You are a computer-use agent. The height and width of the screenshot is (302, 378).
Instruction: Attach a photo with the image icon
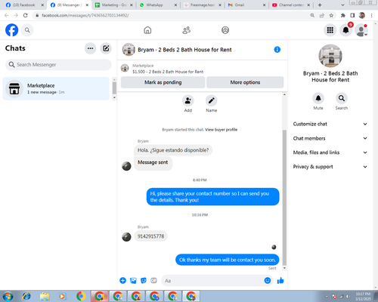(133, 280)
